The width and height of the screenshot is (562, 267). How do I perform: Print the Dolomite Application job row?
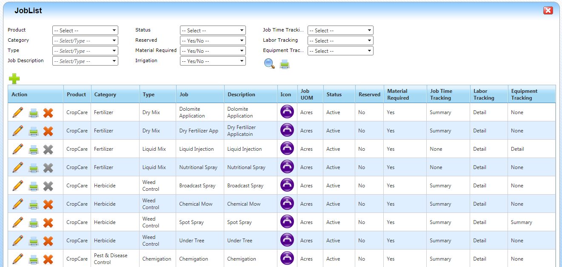coord(33,113)
